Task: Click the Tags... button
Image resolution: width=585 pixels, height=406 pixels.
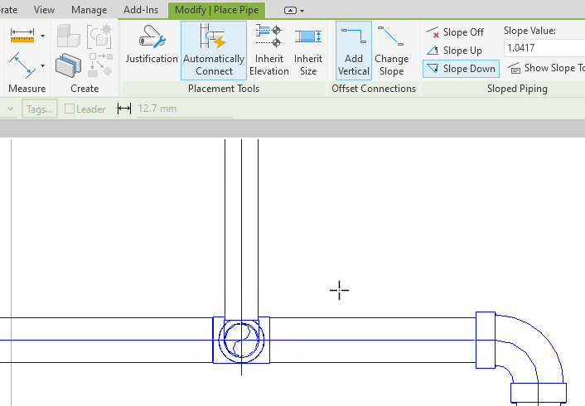Action: [x=40, y=109]
